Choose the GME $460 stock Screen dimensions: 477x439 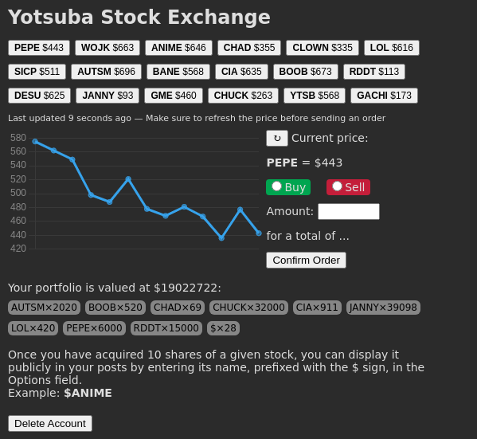tap(174, 96)
